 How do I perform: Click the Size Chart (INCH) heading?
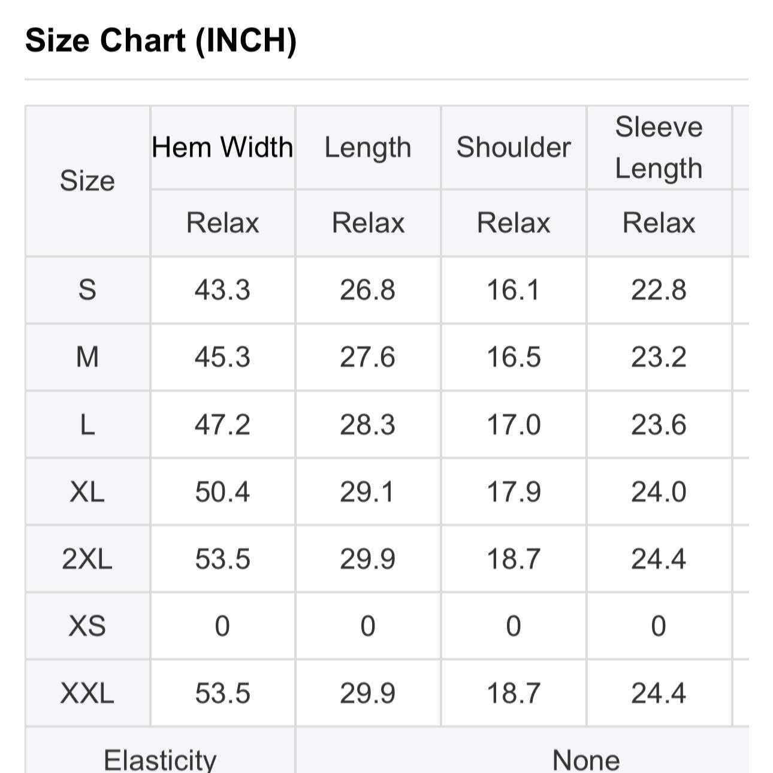[x=161, y=41]
